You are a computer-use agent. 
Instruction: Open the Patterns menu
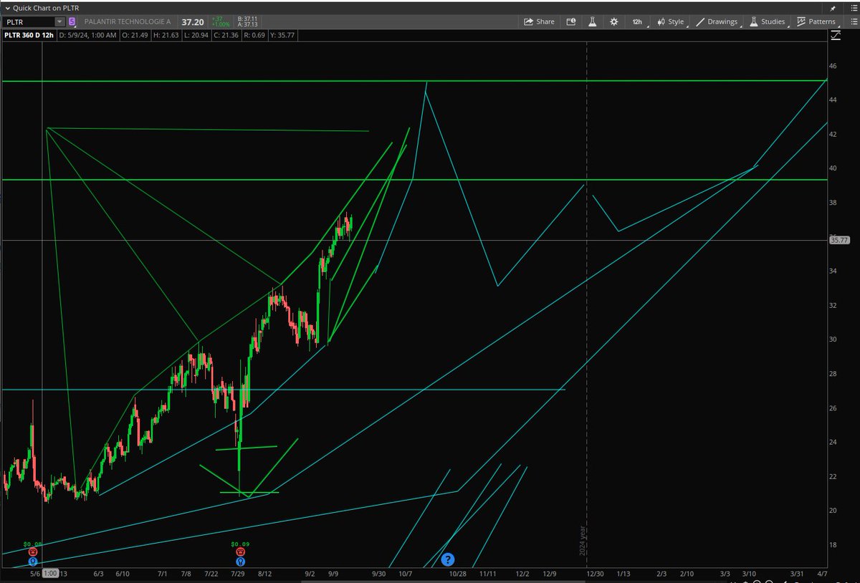[816, 21]
